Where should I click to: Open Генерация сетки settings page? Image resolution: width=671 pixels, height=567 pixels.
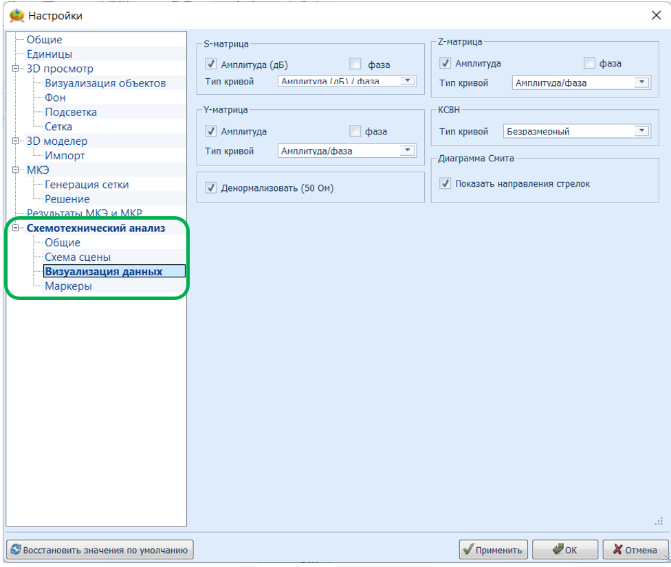pyautogui.click(x=87, y=185)
